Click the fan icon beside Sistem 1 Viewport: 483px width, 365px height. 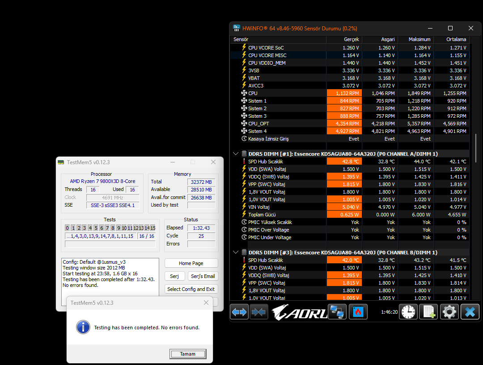tap(244, 100)
